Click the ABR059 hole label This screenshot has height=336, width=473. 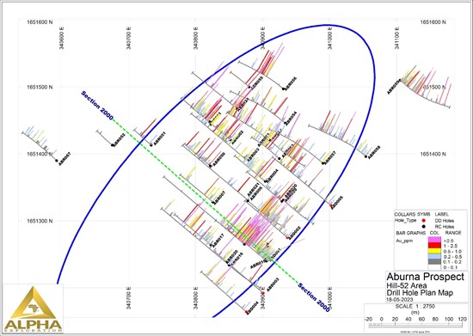pyautogui.click(x=394, y=87)
